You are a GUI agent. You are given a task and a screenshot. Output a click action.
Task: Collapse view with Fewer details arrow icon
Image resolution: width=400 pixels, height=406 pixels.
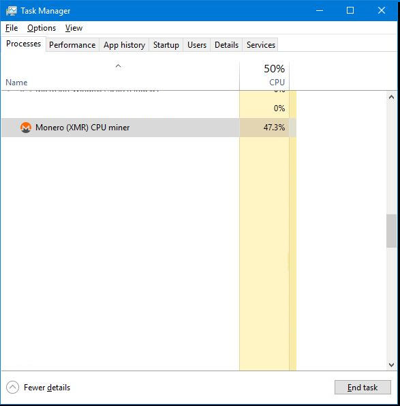(12, 388)
